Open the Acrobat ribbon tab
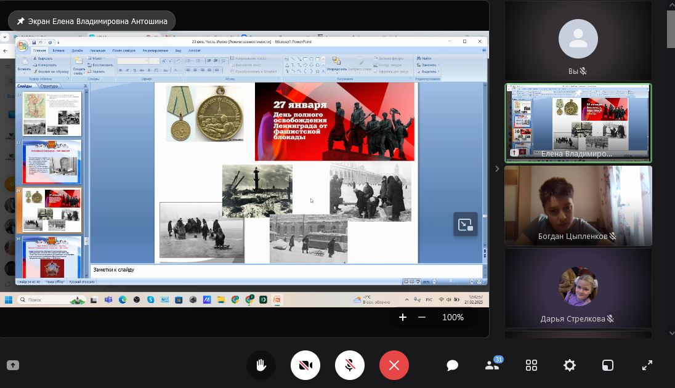This screenshot has width=675, height=388. point(195,51)
